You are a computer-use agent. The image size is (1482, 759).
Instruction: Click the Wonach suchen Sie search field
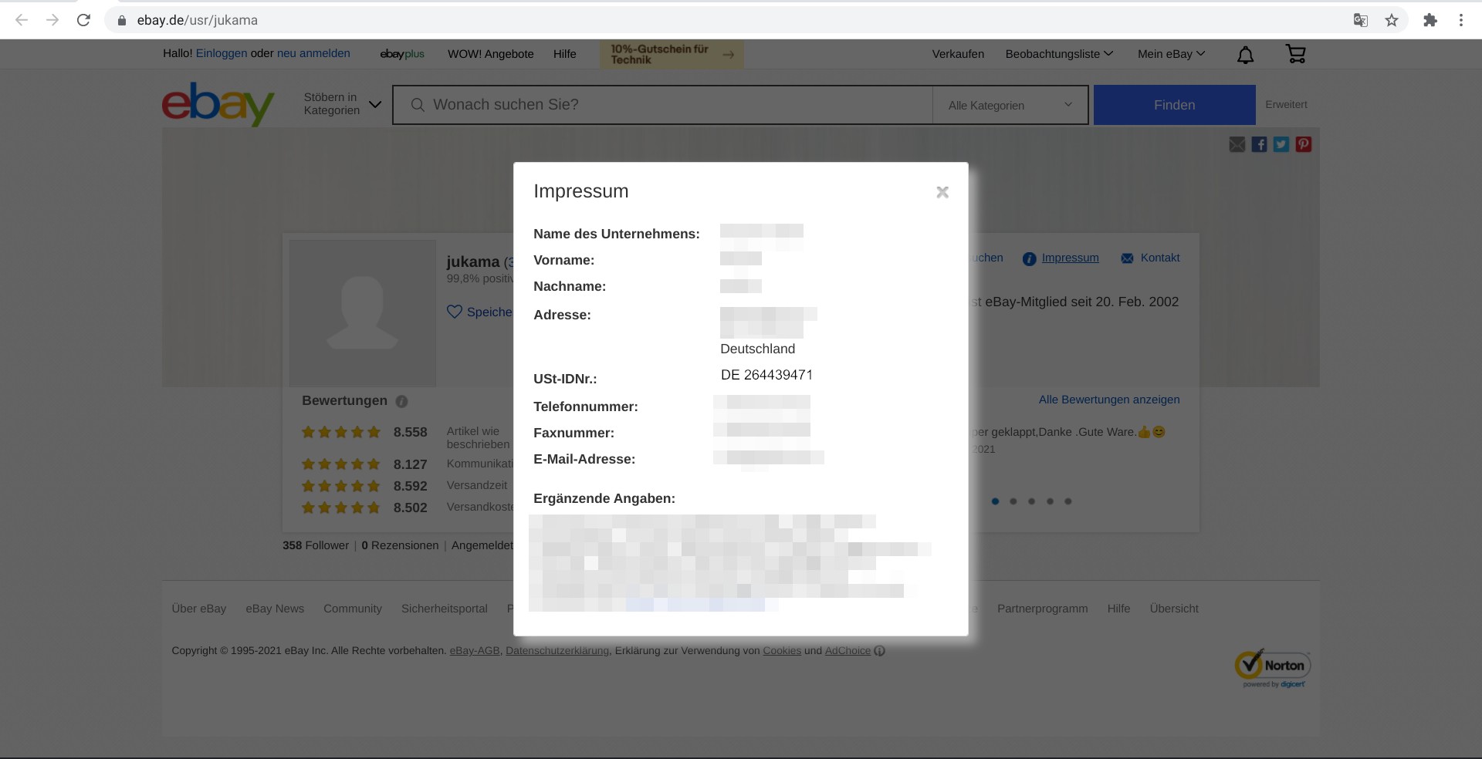click(662, 105)
